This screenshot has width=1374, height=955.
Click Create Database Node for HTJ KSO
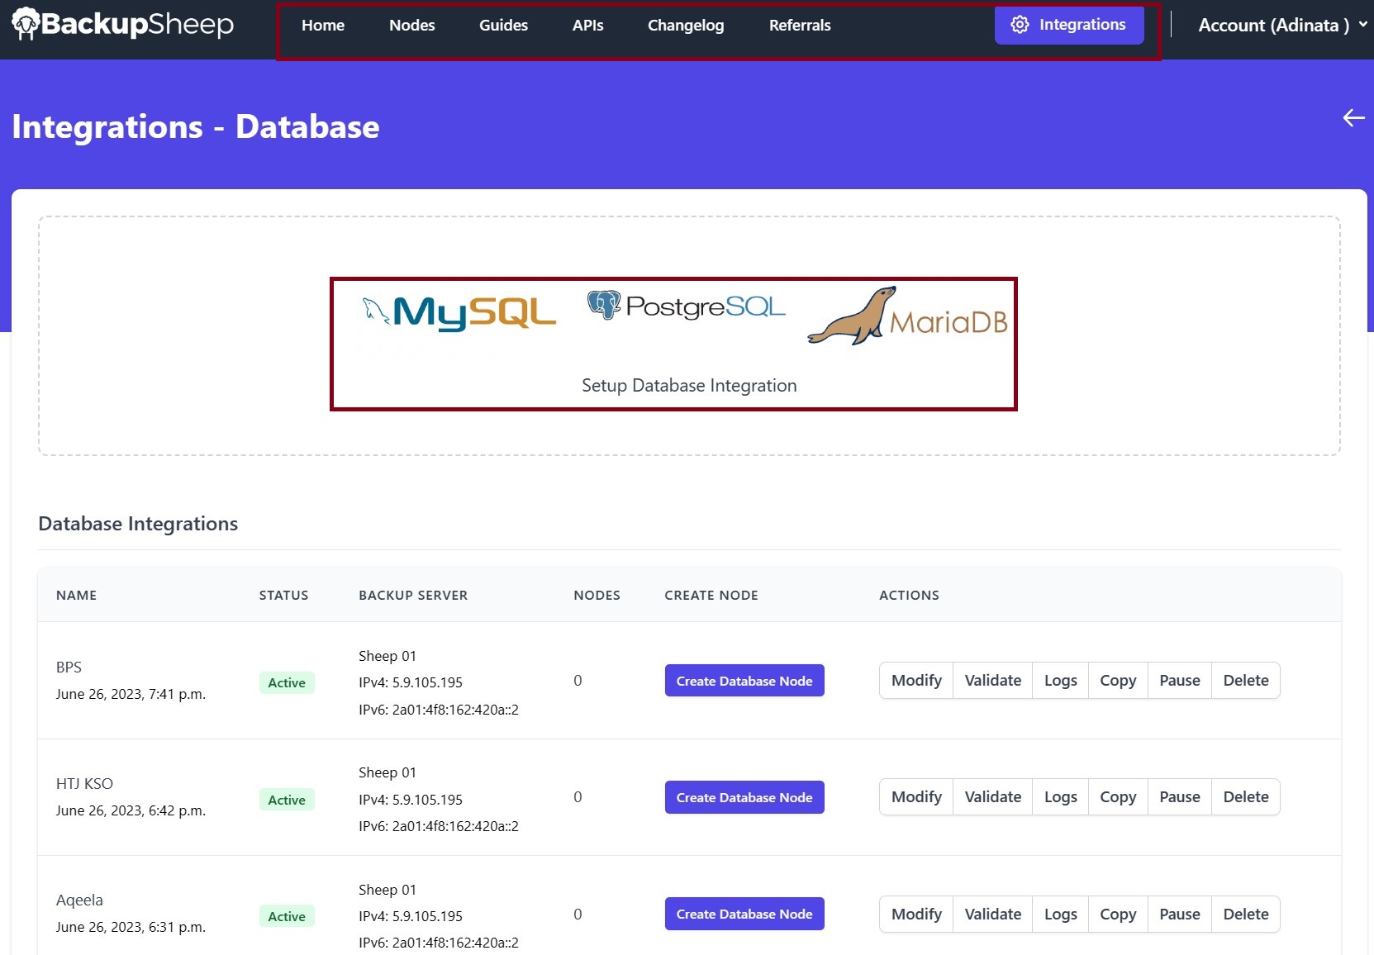tap(743, 796)
